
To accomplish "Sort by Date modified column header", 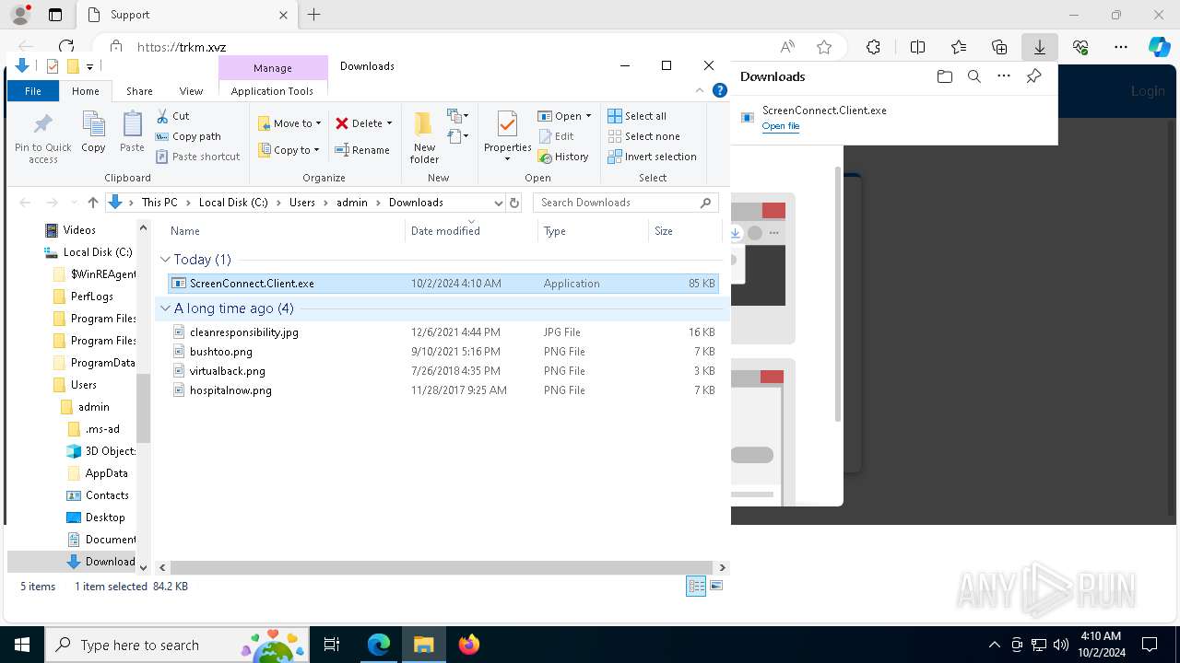I will point(470,231).
